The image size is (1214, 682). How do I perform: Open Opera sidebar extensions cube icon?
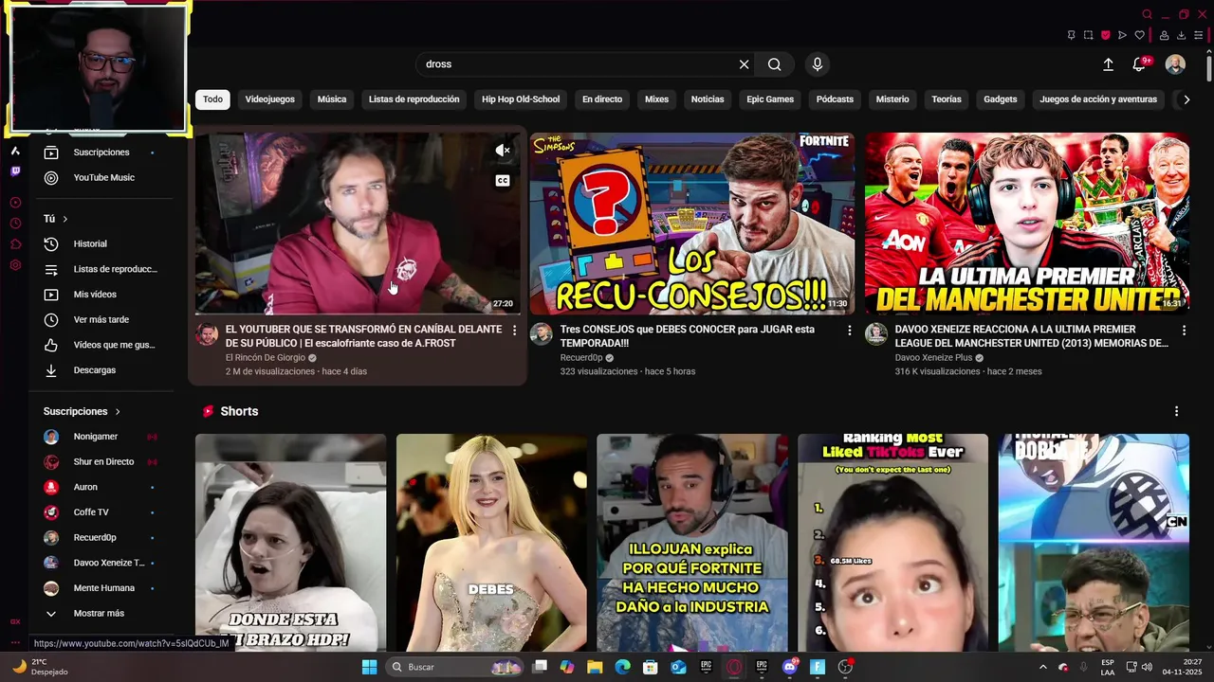[x=15, y=244]
